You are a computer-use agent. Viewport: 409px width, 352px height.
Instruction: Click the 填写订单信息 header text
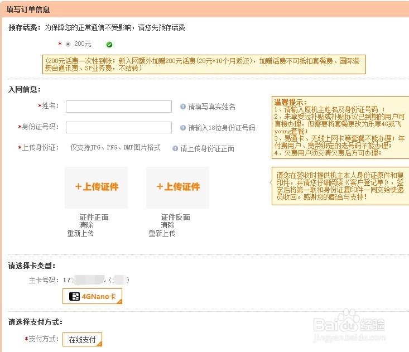click(28, 9)
